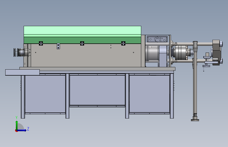The image size is (228, 147).
Task: Select the hexagonal end block at the far right
Action: pos(217,53)
